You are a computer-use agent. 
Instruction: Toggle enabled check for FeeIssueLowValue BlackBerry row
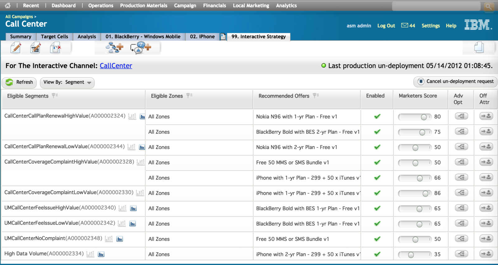[x=377, y=223]
